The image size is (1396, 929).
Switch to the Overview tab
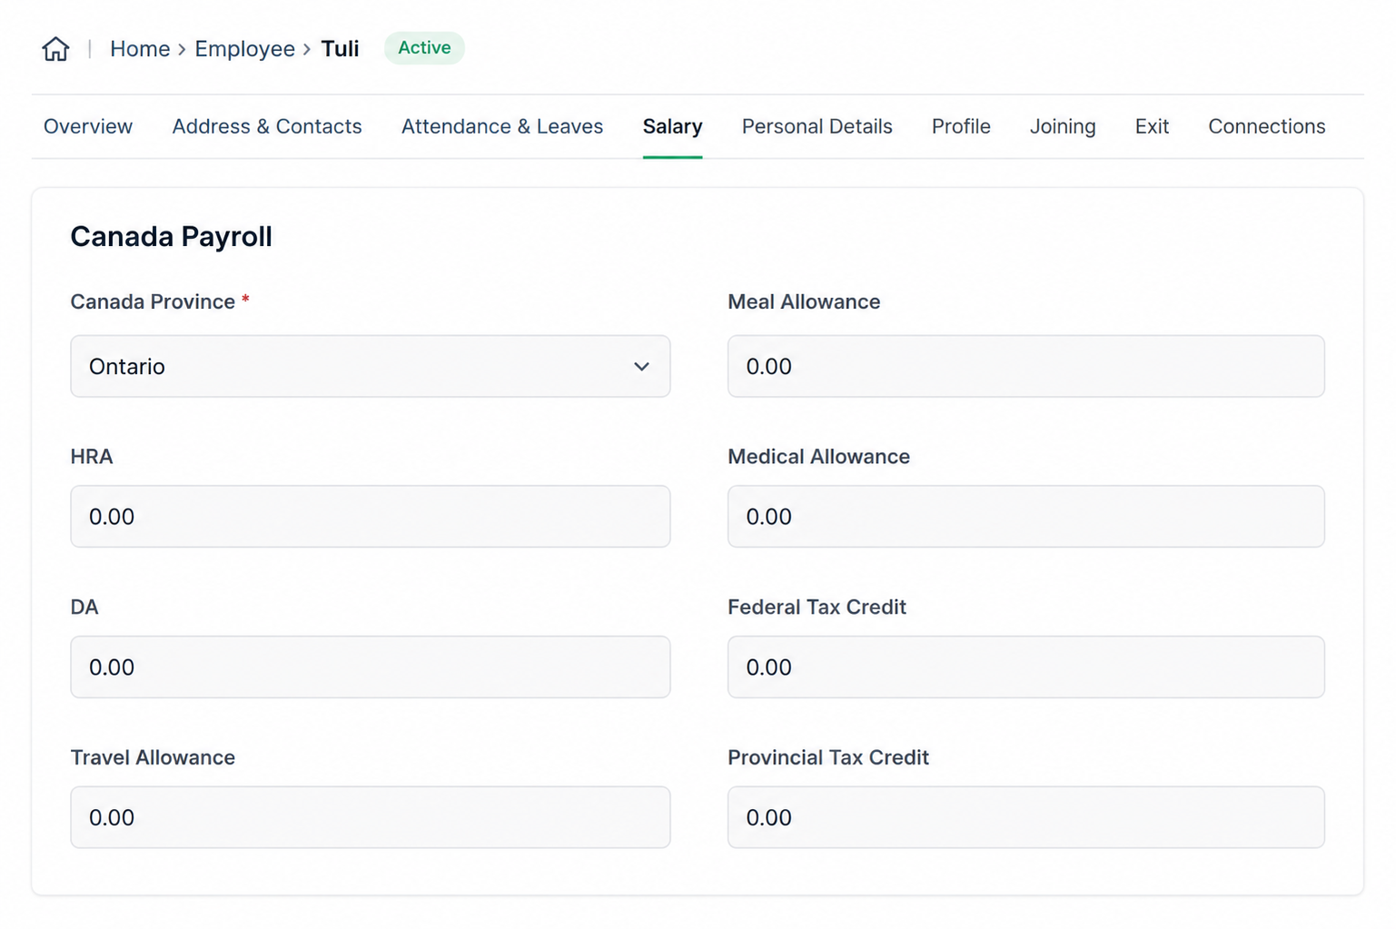[x=88, y=126]
